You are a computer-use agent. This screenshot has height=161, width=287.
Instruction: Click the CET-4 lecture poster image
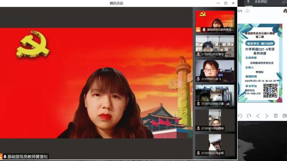[x=260, y=63]
